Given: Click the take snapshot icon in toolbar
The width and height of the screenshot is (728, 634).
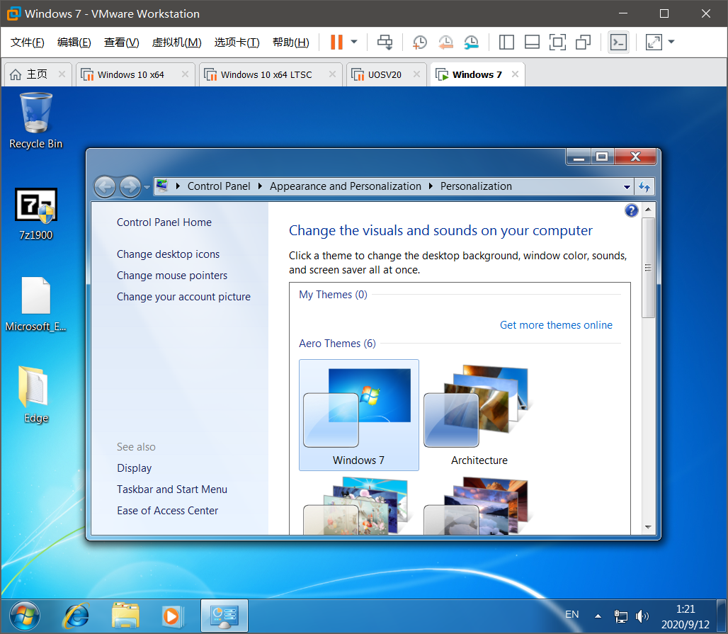Looking at the screenshot, I should tap(420, 43).
